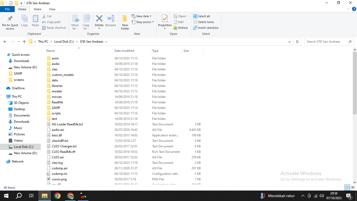
Task: Switch to Details view layout icon
Action: (347, 187)
